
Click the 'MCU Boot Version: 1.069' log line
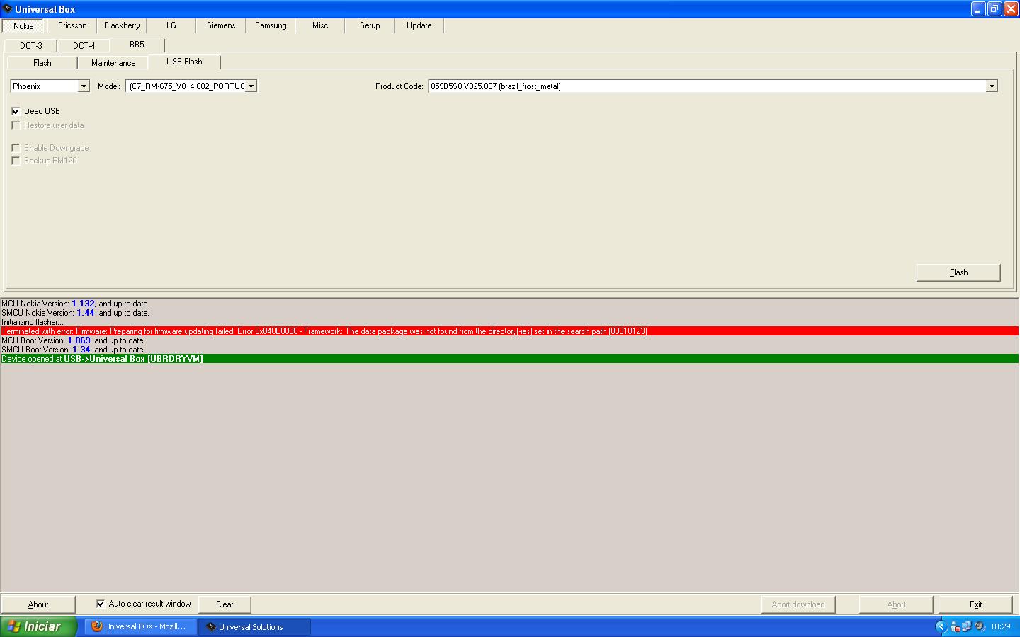[x=73, y=340]
